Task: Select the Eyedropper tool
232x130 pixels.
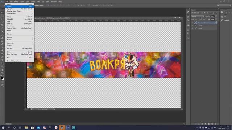Action: [2, 28]
